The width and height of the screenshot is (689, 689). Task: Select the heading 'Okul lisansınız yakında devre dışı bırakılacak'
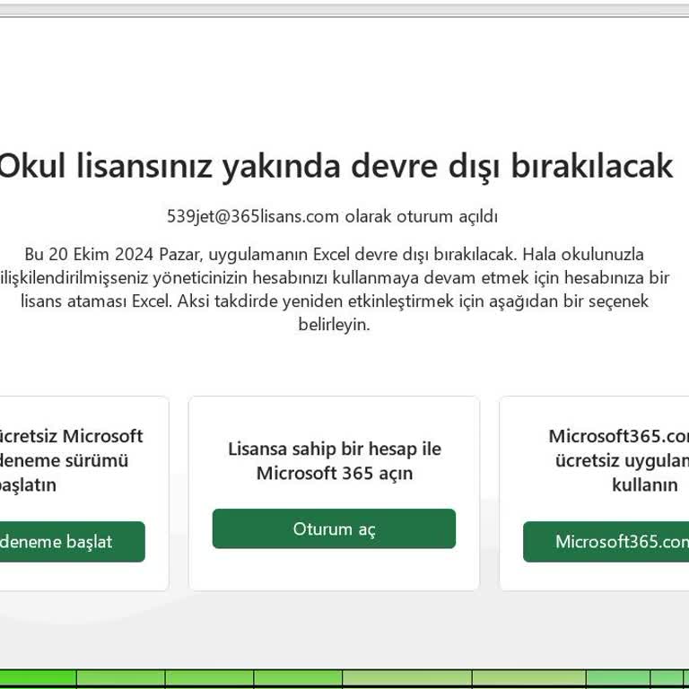(336, 166)
